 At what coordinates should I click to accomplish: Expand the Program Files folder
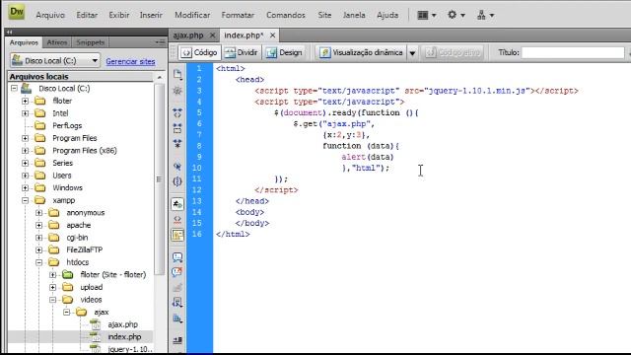25,138
